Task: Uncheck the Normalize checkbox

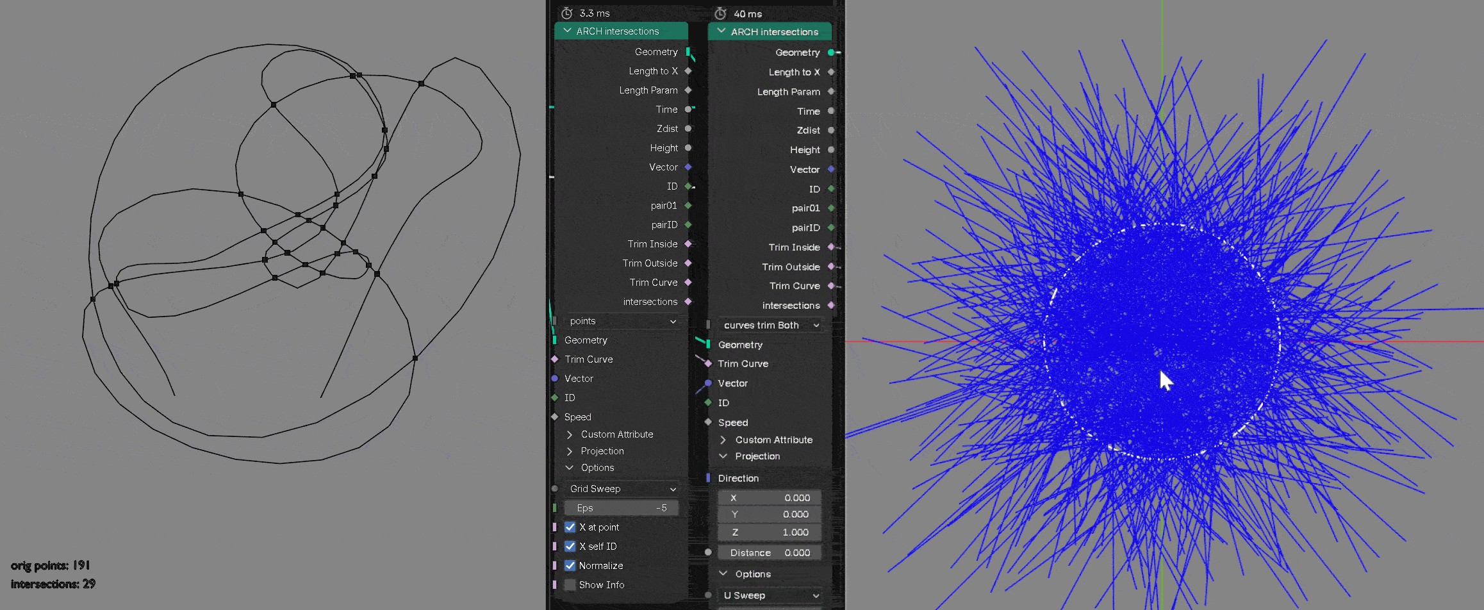Action: click(570, 565)
